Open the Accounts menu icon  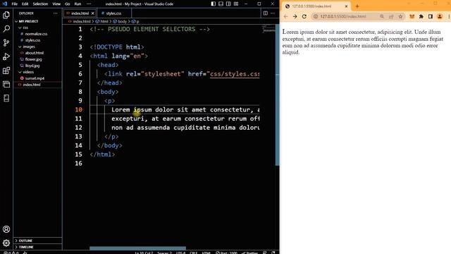tap(6, 229)
